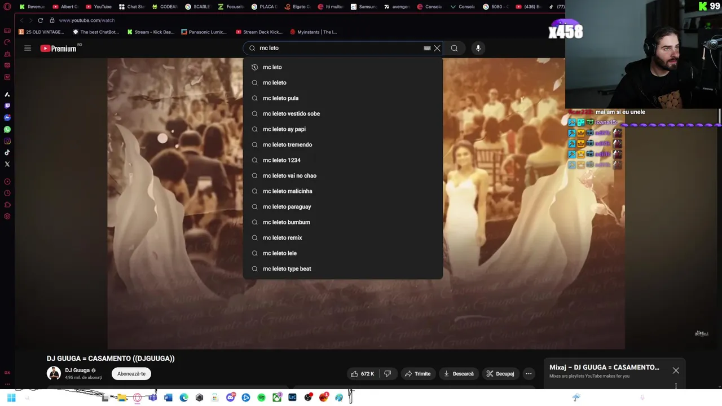This screenshot has width=722, height=406.
Task: Switch to the Chat Sta browser tab
Action: tap(131, 7)
